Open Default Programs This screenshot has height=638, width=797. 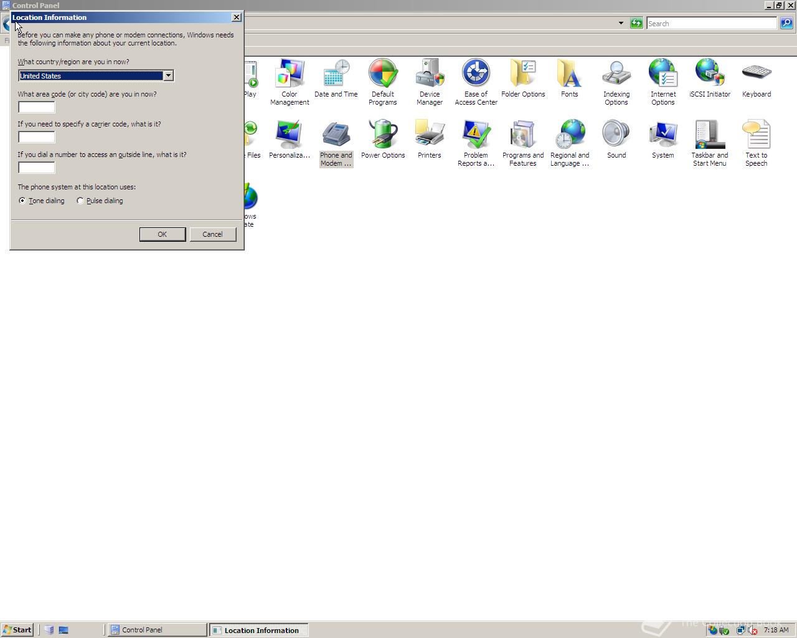pyautogui.click(x=383, y=82)
